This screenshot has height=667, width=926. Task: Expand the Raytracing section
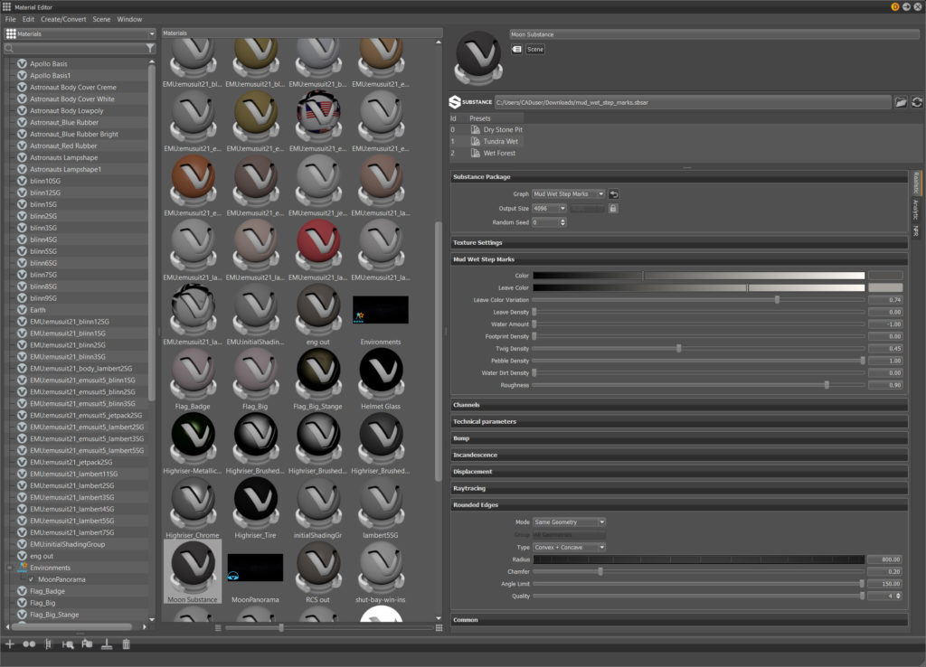(x=679, y=488)
